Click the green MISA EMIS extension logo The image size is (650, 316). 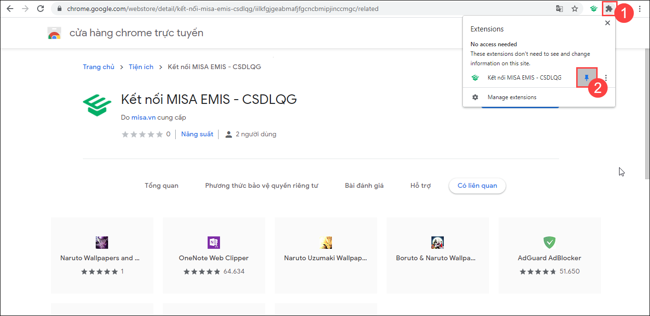tap(97, 105)
